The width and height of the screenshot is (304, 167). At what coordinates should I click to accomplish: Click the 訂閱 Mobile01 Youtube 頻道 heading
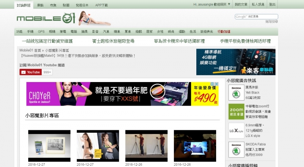42,65
